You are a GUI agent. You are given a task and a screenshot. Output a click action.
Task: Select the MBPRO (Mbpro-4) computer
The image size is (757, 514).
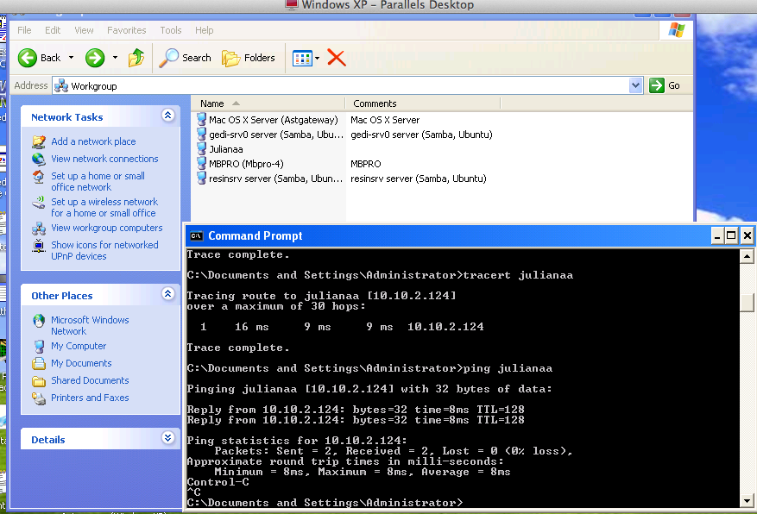tap(241, 164)
